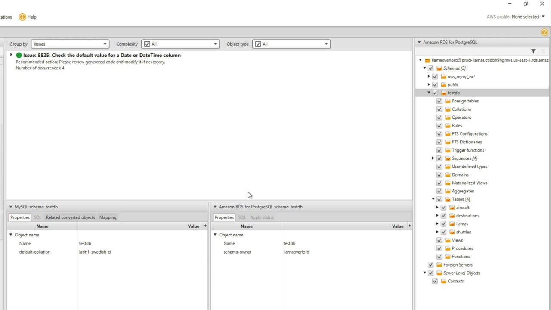Collapse the Server Level Objects node
551x310 pixels.
[x=424, y=273]
